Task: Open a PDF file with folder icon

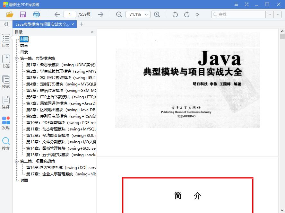Action: pyautogui.click(x=10, y=14)
